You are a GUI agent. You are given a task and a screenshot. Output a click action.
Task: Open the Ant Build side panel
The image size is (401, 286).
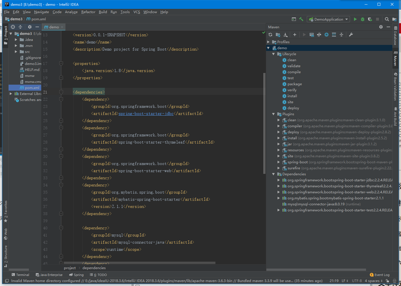point(395,116)
